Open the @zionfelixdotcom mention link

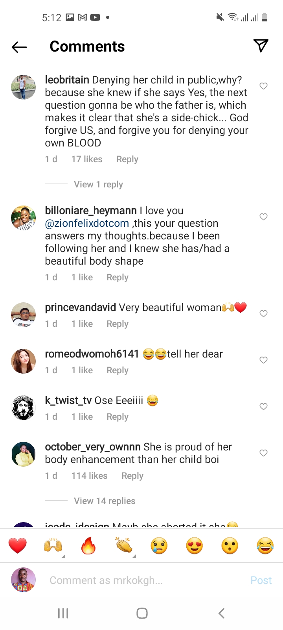tap(87, 223)
